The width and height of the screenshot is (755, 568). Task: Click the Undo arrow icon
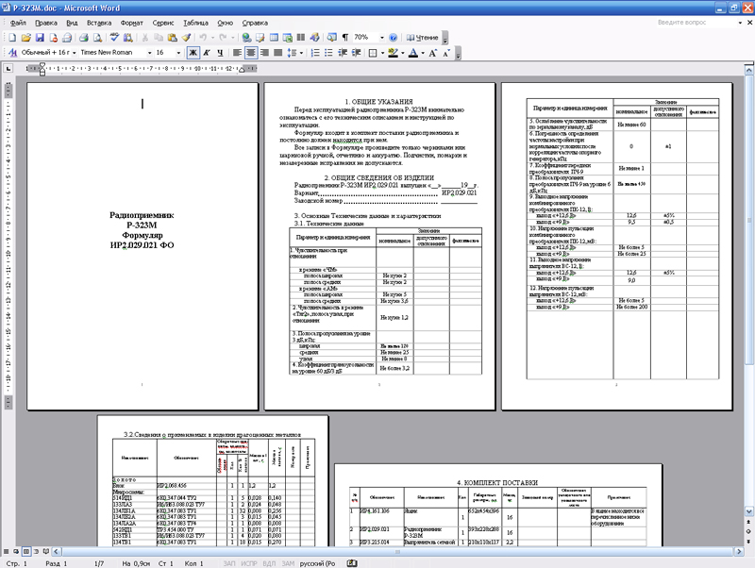click(x=203, y=37)
